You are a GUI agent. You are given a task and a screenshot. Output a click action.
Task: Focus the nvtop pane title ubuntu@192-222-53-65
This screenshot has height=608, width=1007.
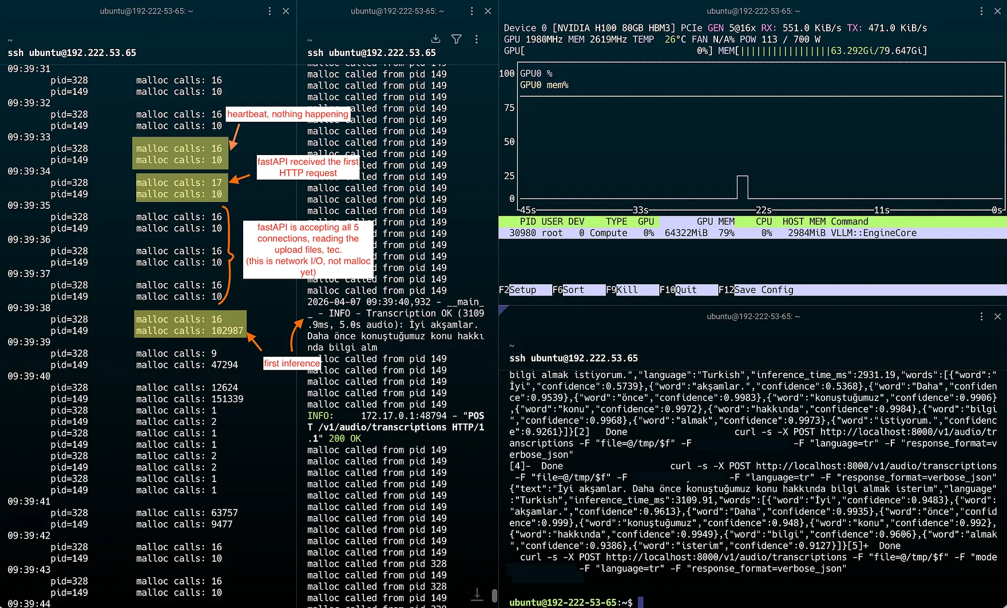(x=753, y=11)
